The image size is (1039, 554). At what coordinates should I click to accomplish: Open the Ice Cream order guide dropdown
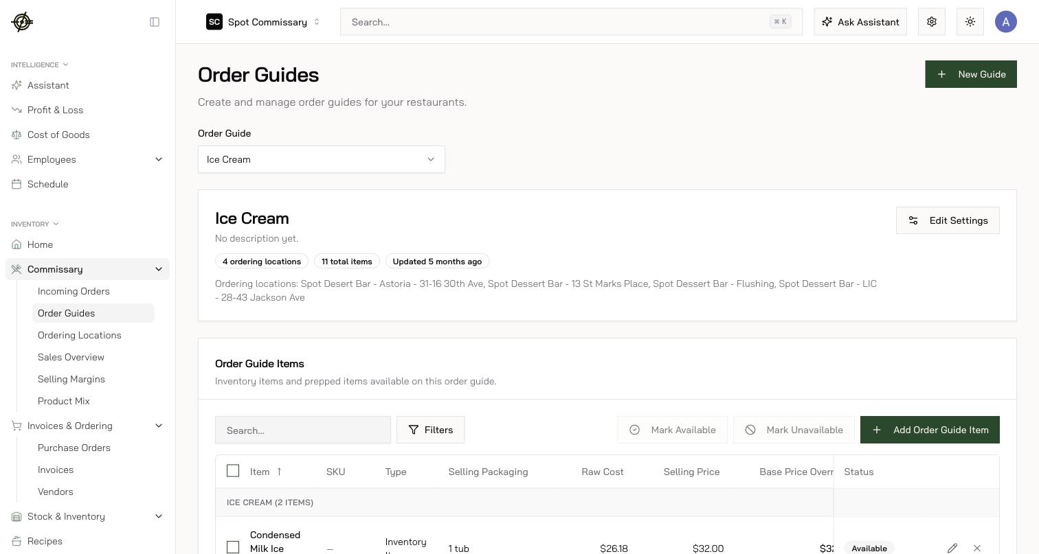coord(322,159)
